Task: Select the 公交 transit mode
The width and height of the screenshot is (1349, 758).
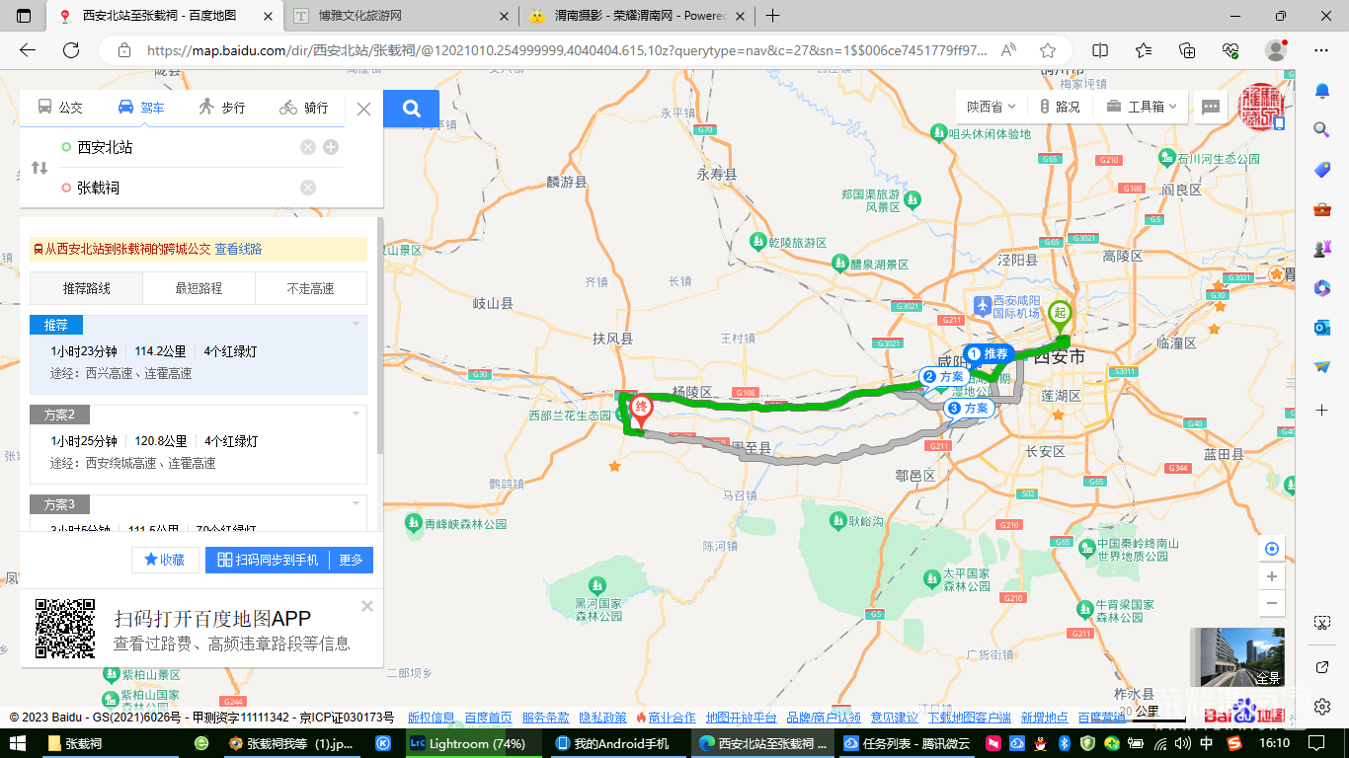Action: click(60, 108)
